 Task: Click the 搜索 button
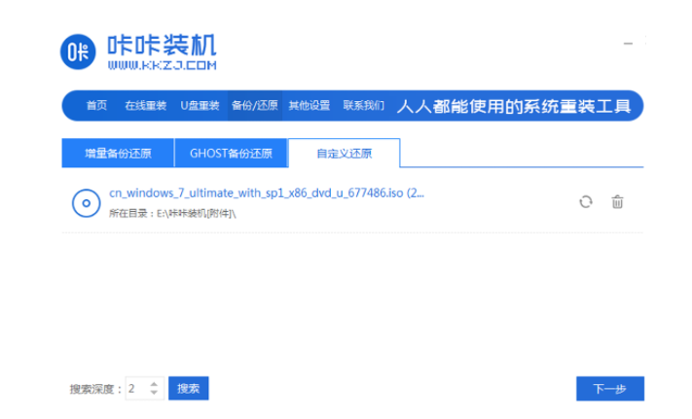pos(189,388)
